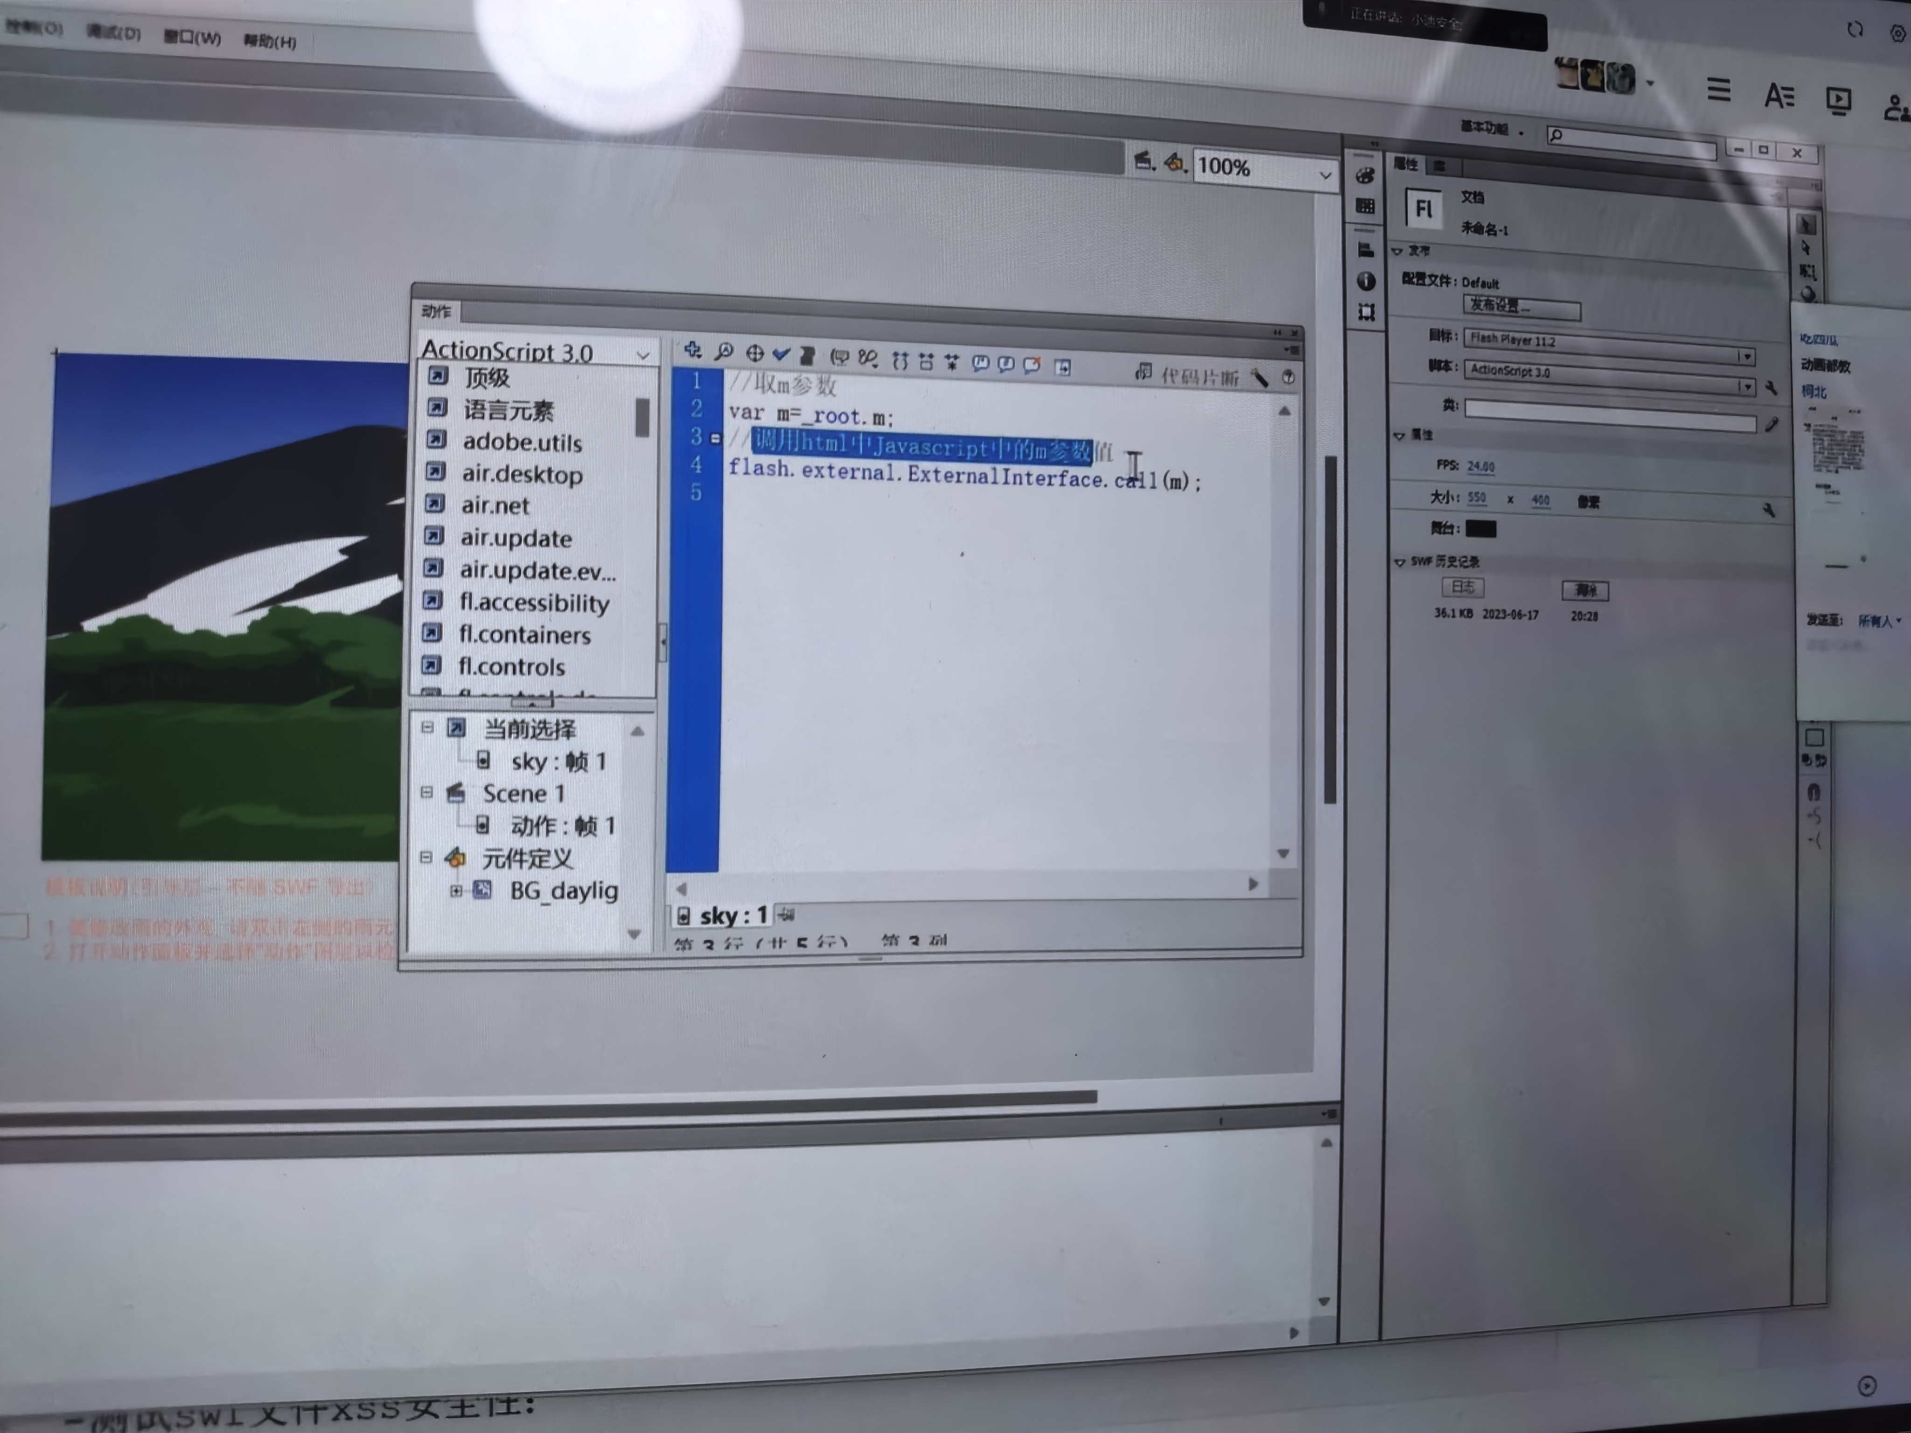Open the 窗口(W) menu
Image resolution: width=1911 pixels, height=1433 pixels.
192,37
